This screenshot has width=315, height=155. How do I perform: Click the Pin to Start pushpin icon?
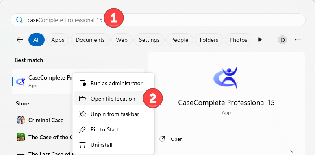[83, 129]
